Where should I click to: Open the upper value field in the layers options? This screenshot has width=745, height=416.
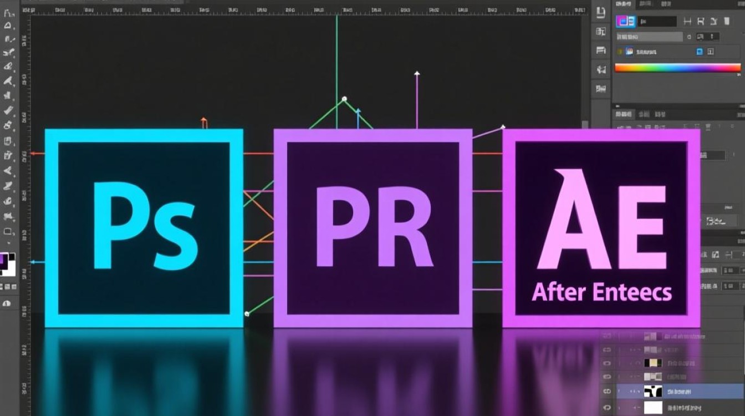pos(731,270)
